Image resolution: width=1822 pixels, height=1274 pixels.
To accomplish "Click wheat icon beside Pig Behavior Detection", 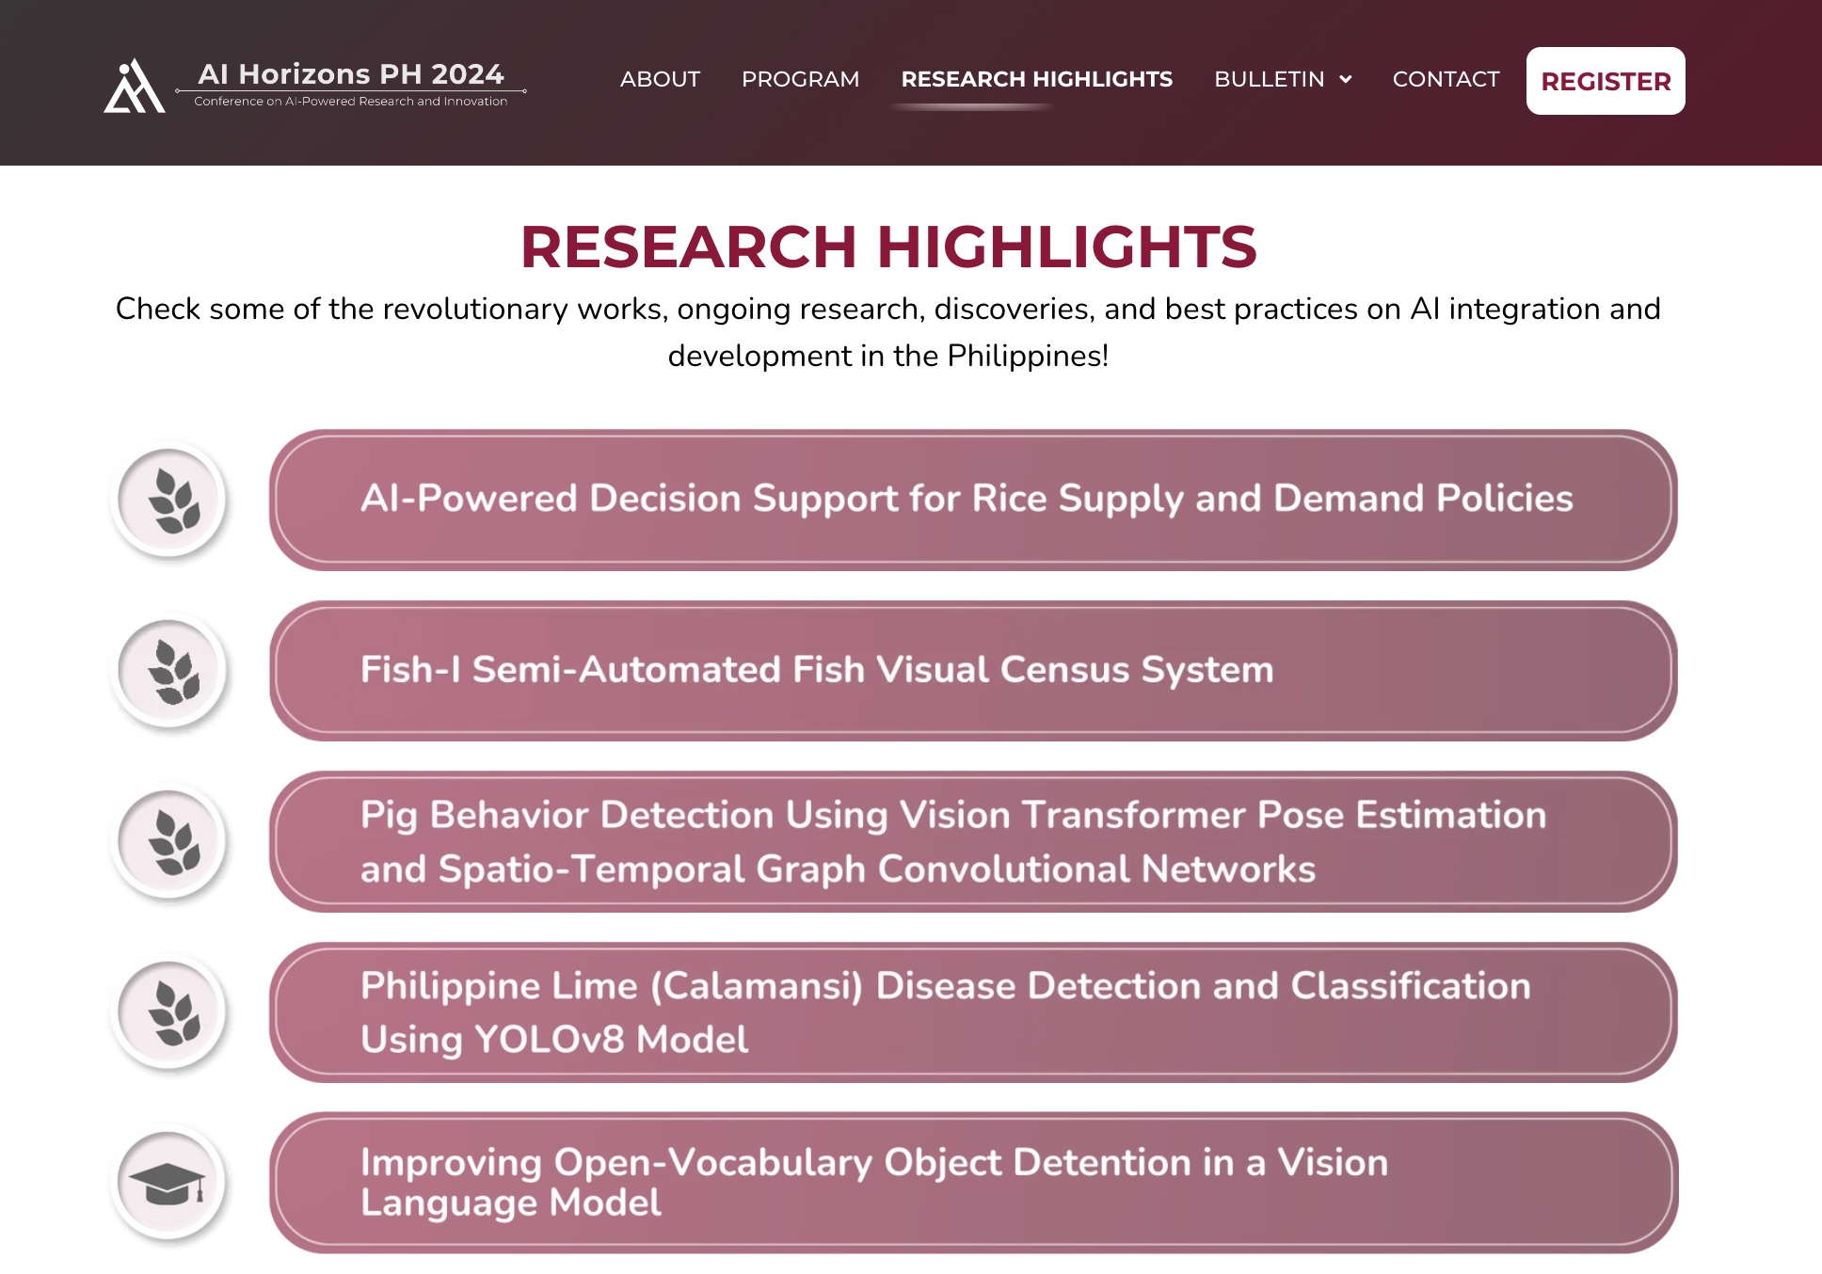I will click(170, 841).
